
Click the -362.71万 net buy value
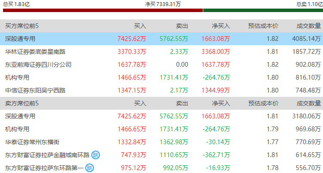[x=216, y=155]
